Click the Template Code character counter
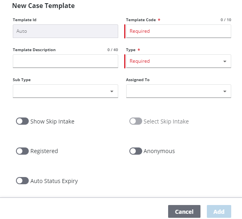The width and height of the screenshot is (242, 219). tap(226, 20)
